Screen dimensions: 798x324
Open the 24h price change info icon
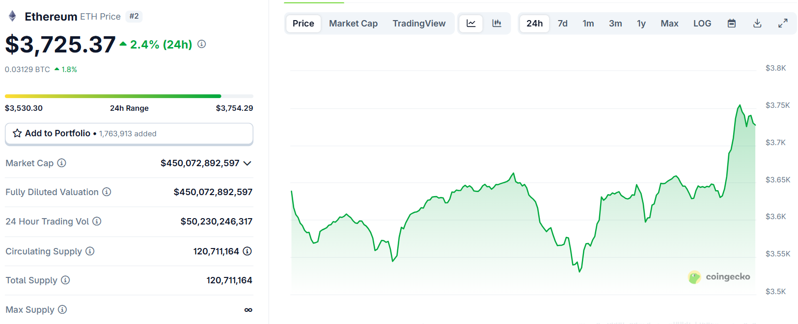click(202, 44)
